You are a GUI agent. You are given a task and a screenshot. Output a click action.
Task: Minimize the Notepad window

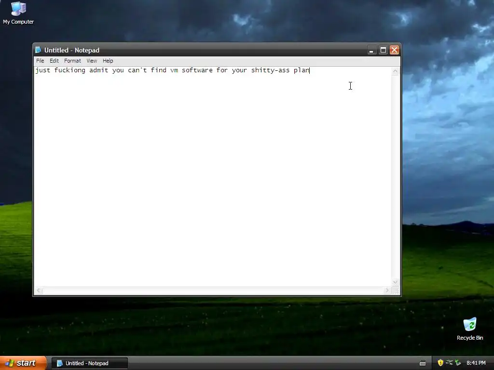(x=372, y=50)
